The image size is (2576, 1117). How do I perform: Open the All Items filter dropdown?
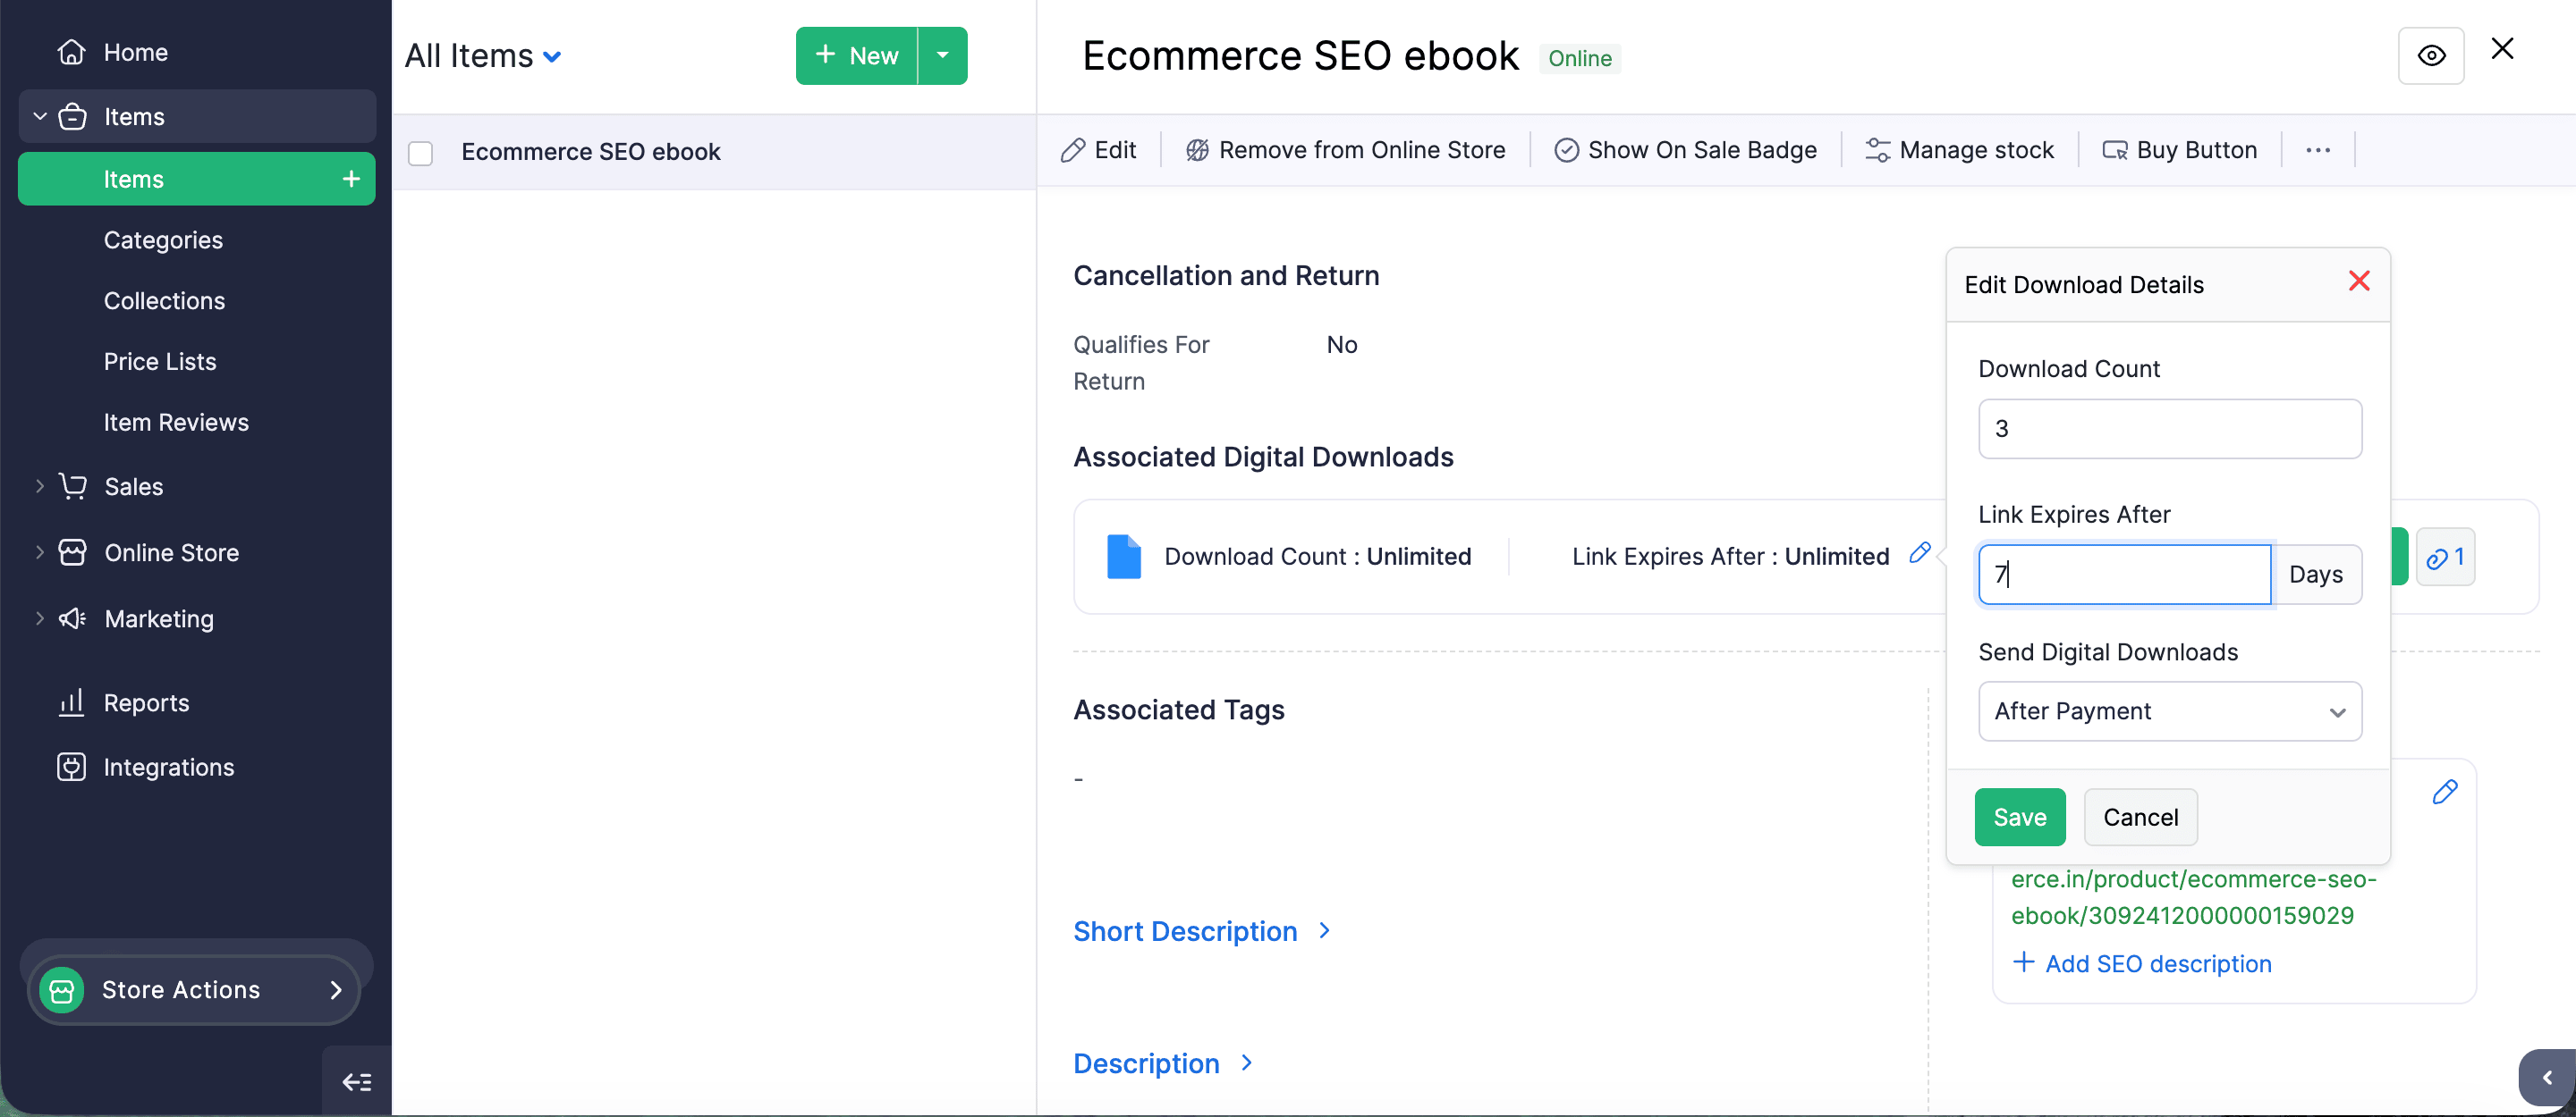pos(483,56)
